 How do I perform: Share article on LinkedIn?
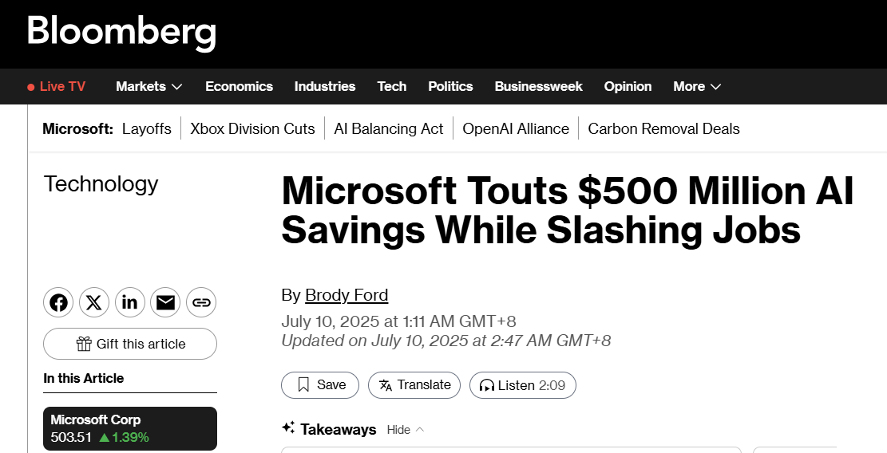point(130,302)
